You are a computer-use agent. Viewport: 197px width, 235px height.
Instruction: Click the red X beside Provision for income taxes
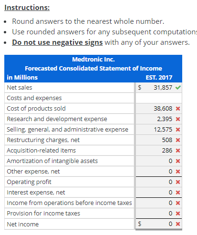178,214
